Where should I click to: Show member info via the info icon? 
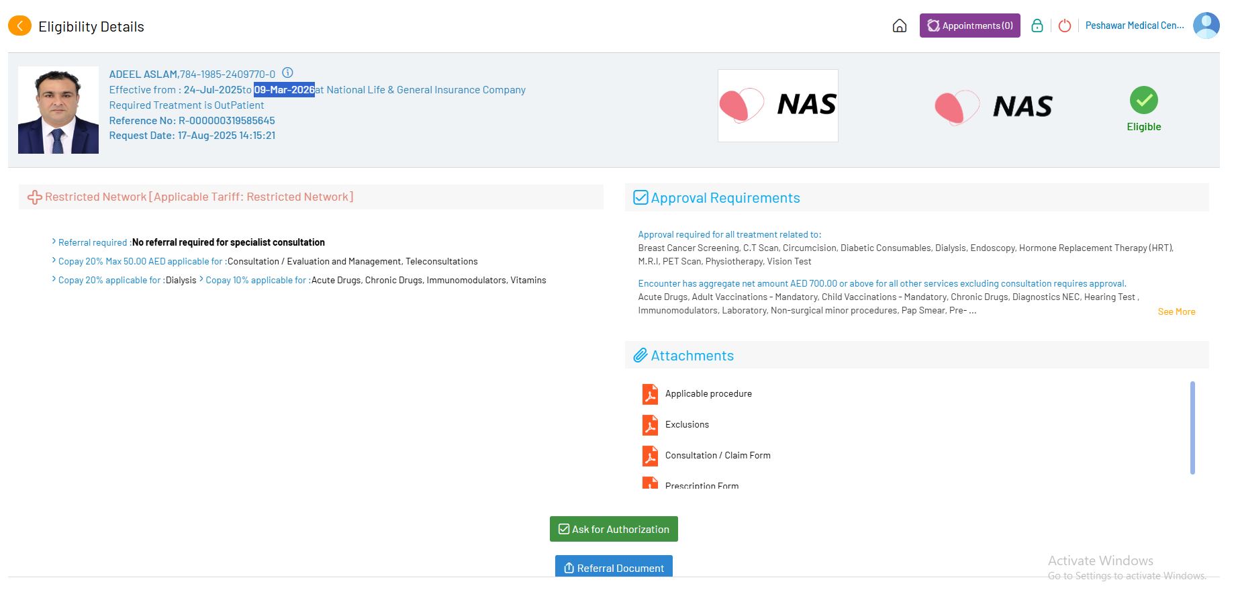(x=287, y=72)
